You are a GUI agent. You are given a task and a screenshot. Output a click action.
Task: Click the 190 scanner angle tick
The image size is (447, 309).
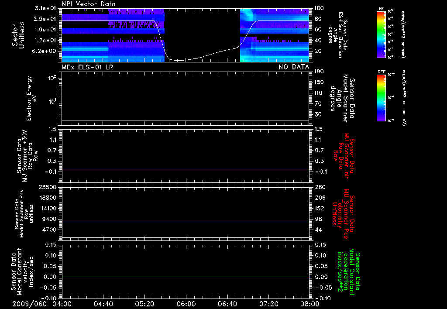coord(320,72)
